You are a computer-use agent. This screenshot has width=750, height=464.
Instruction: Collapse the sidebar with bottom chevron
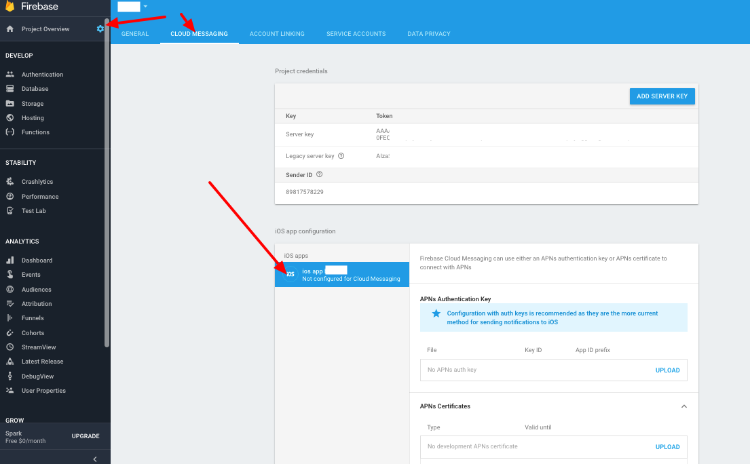[x=95, y=459]
